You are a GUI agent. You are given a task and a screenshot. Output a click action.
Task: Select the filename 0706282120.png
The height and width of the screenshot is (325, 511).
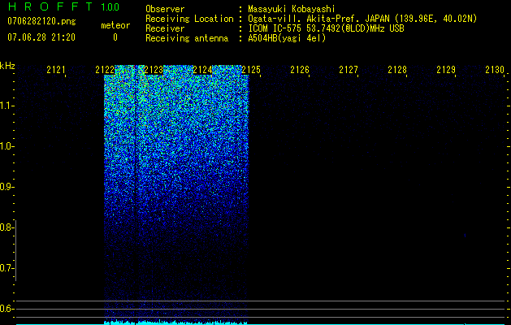(x=41, y=21)
